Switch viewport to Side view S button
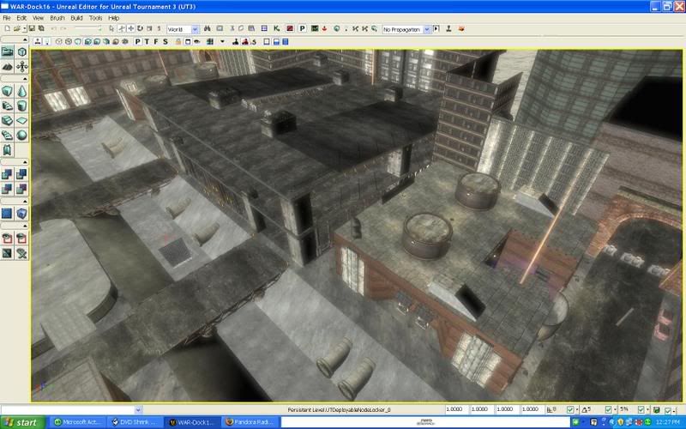 point(165,41)
